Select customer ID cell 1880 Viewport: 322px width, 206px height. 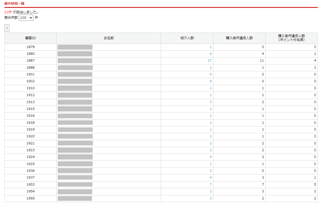(31, 54)
